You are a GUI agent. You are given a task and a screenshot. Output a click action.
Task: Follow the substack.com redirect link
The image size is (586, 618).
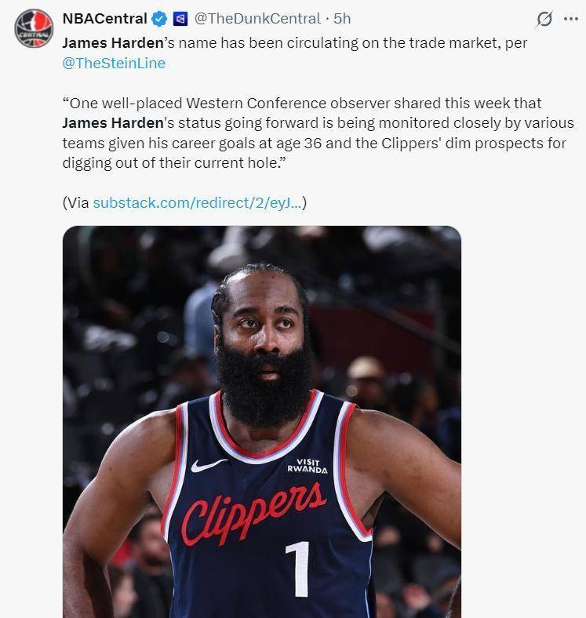tap(197, 202)
